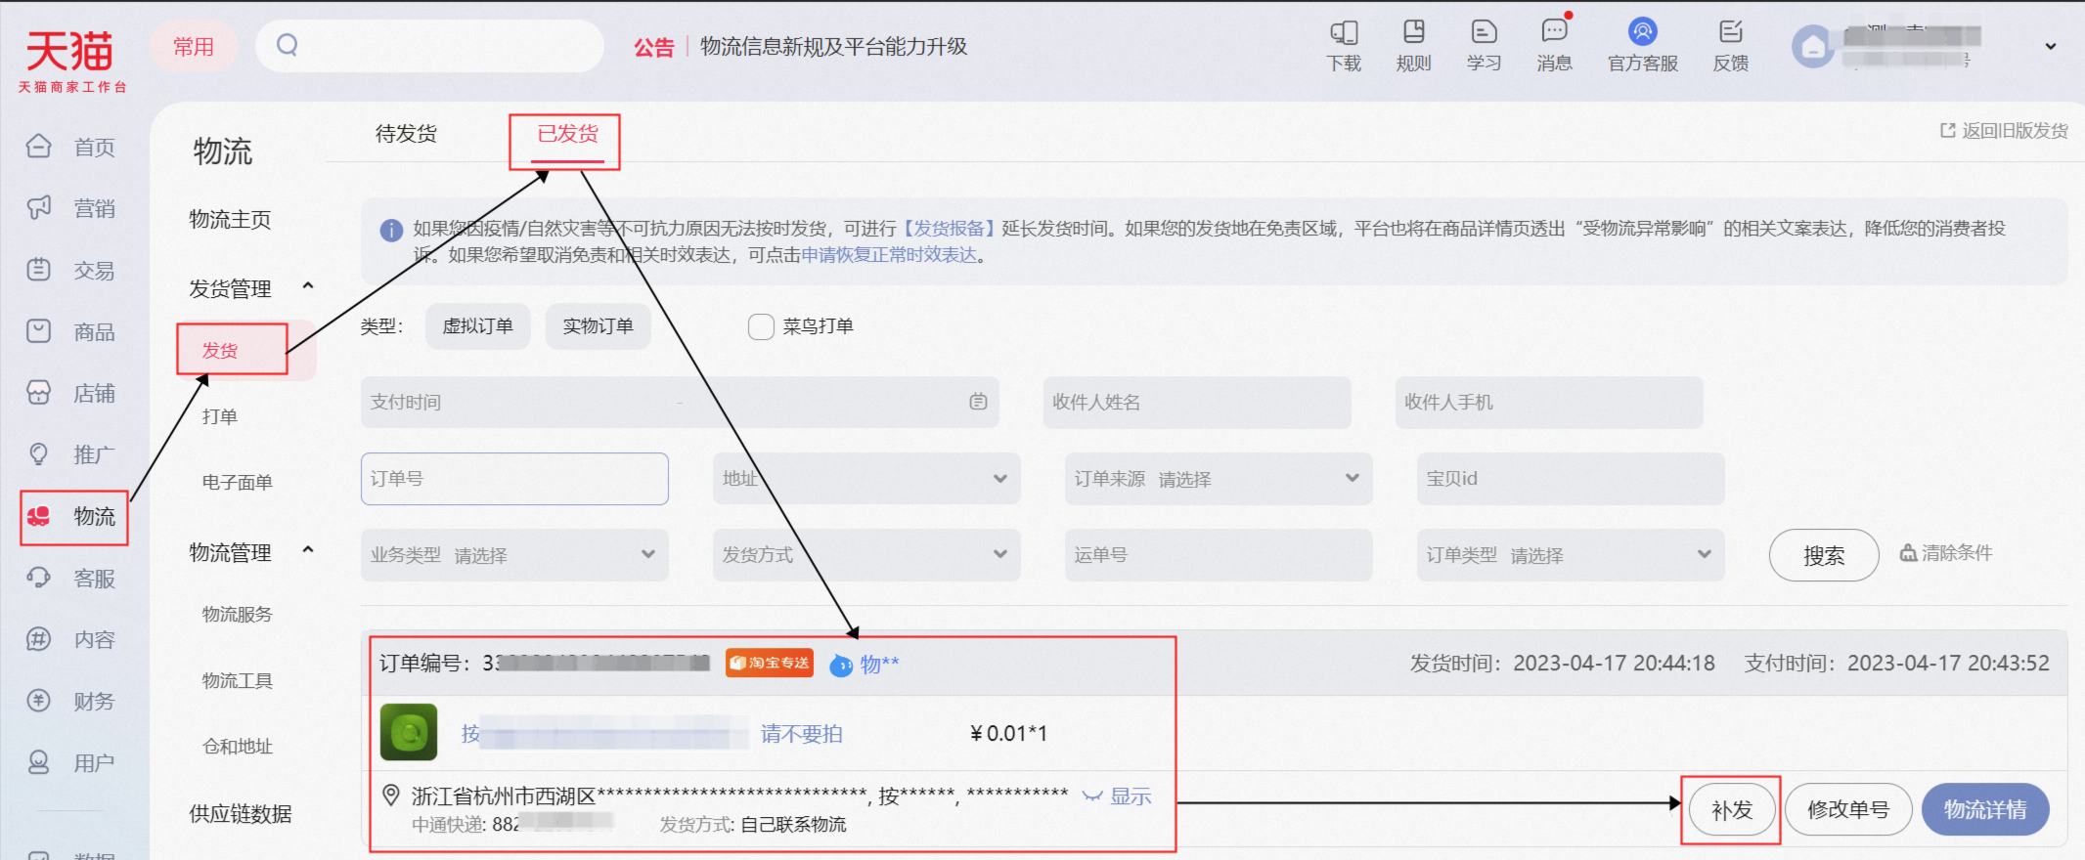Click the 运单号 input field
Viewport: 2085px width, 860px height.
[x=1219, y=554]
